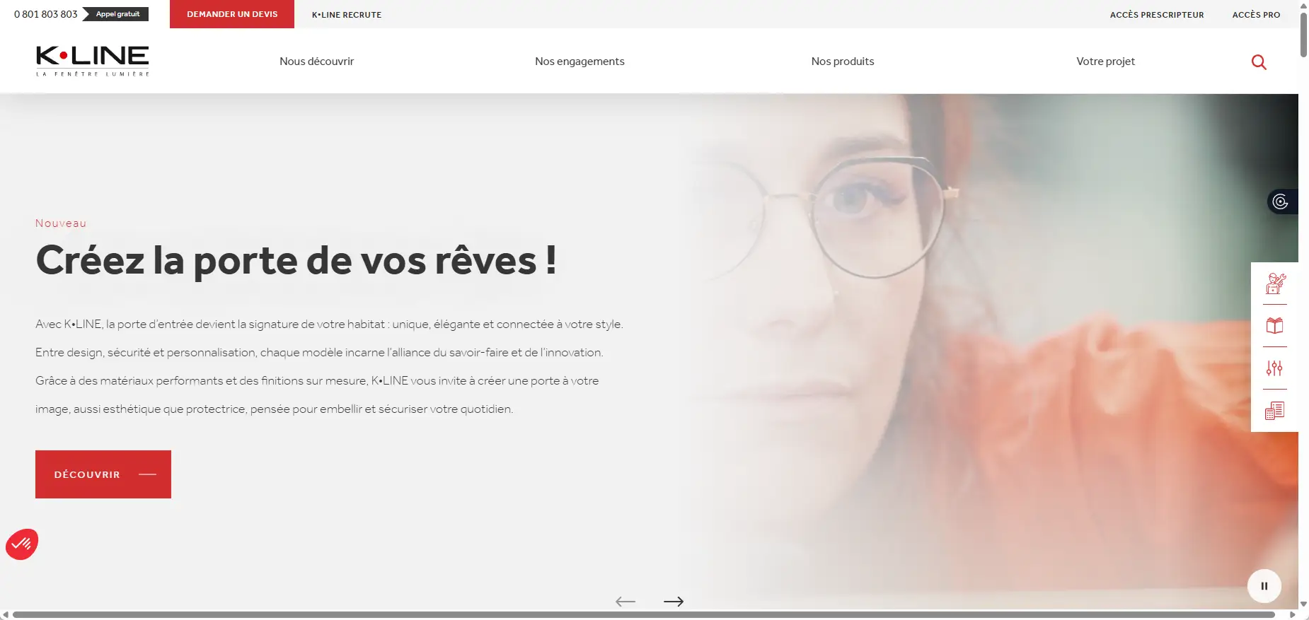The height and width of the screenshot is (620, 1309).
Task: Open the configurator sliders sidebar icon
Action: (1275, 368)
